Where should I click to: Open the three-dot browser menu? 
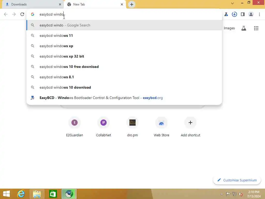[x=259, y=15]
